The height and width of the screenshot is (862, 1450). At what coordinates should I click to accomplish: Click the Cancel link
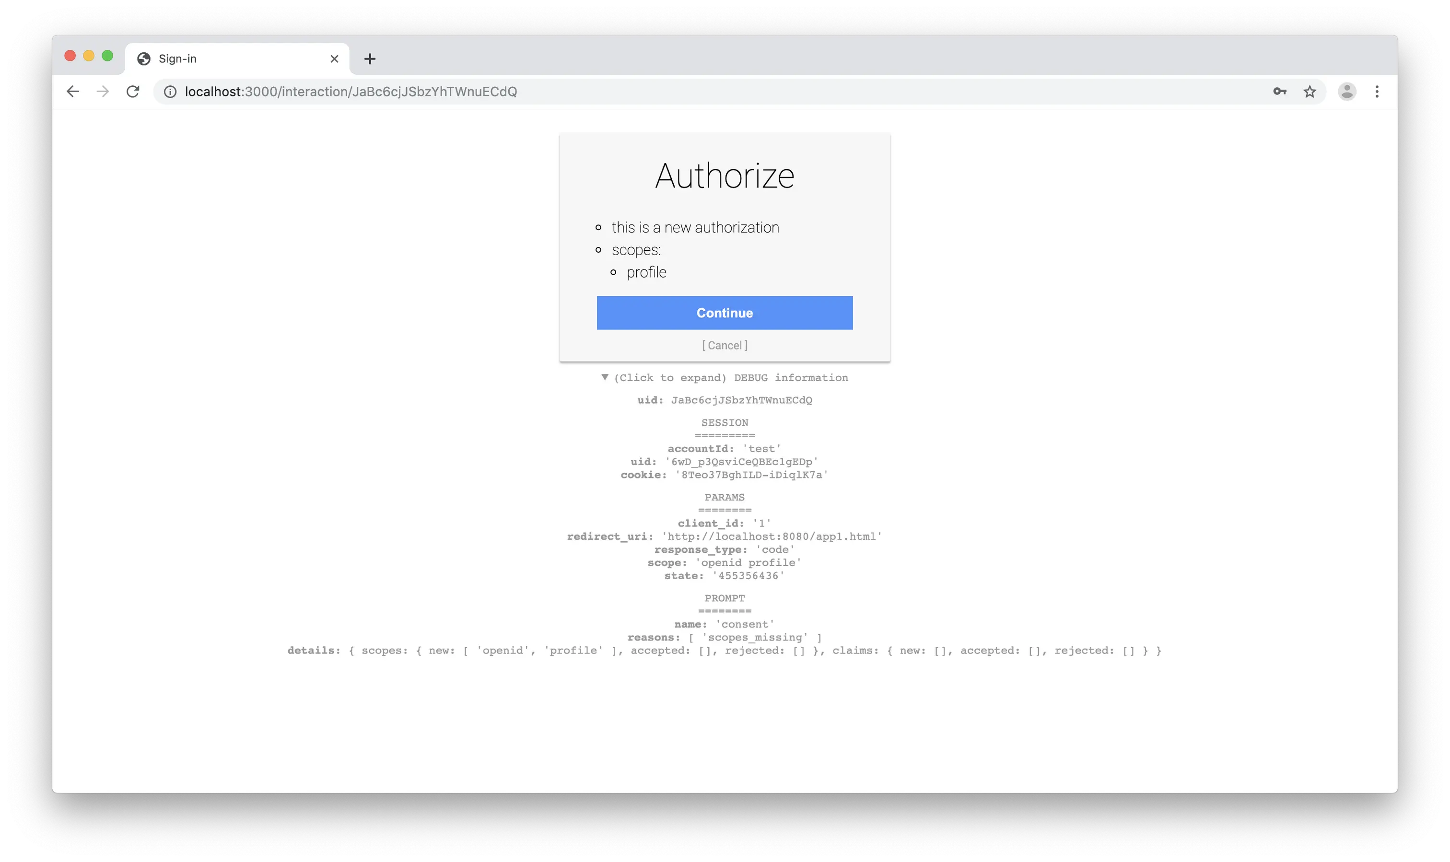pyautogui.click(x=725, y=346)
